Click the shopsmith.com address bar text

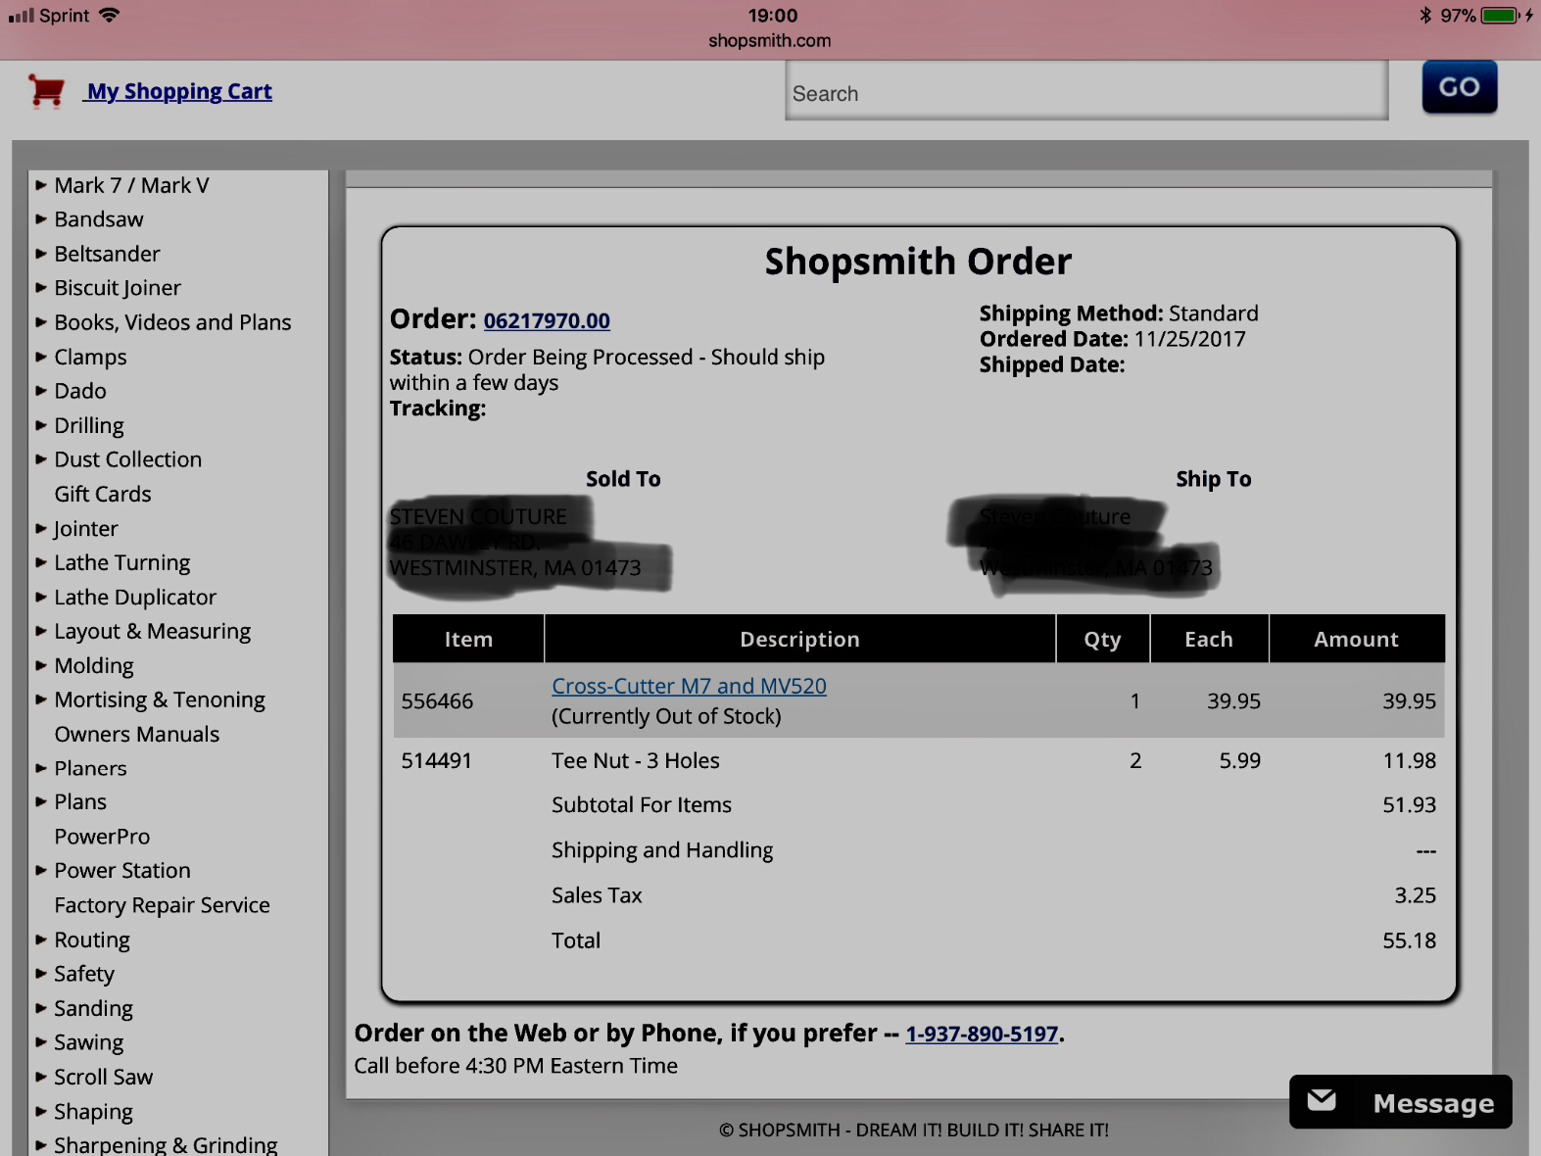[770, 41]
